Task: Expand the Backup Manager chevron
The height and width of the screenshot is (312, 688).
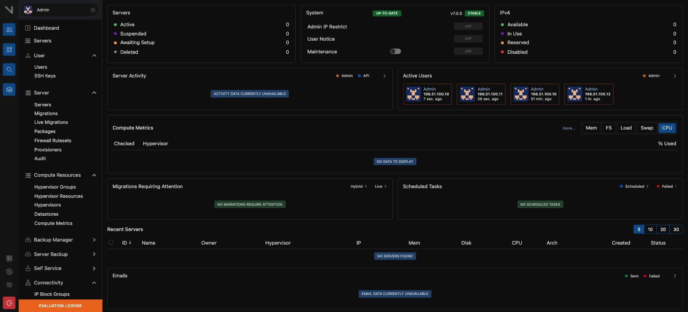Action: click(94, 240)
